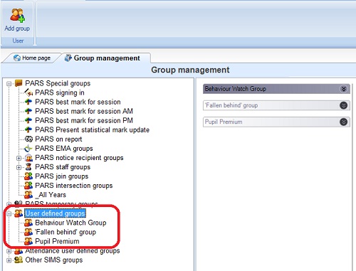
Task: Switch to the Home page tab
Action: [31, 58]
